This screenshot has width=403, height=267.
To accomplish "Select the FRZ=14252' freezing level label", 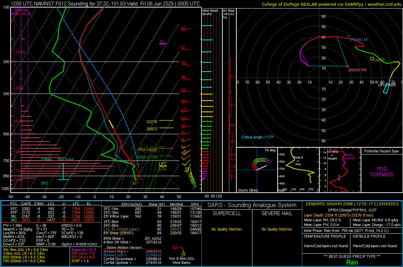I will click(x=148, y=150).
